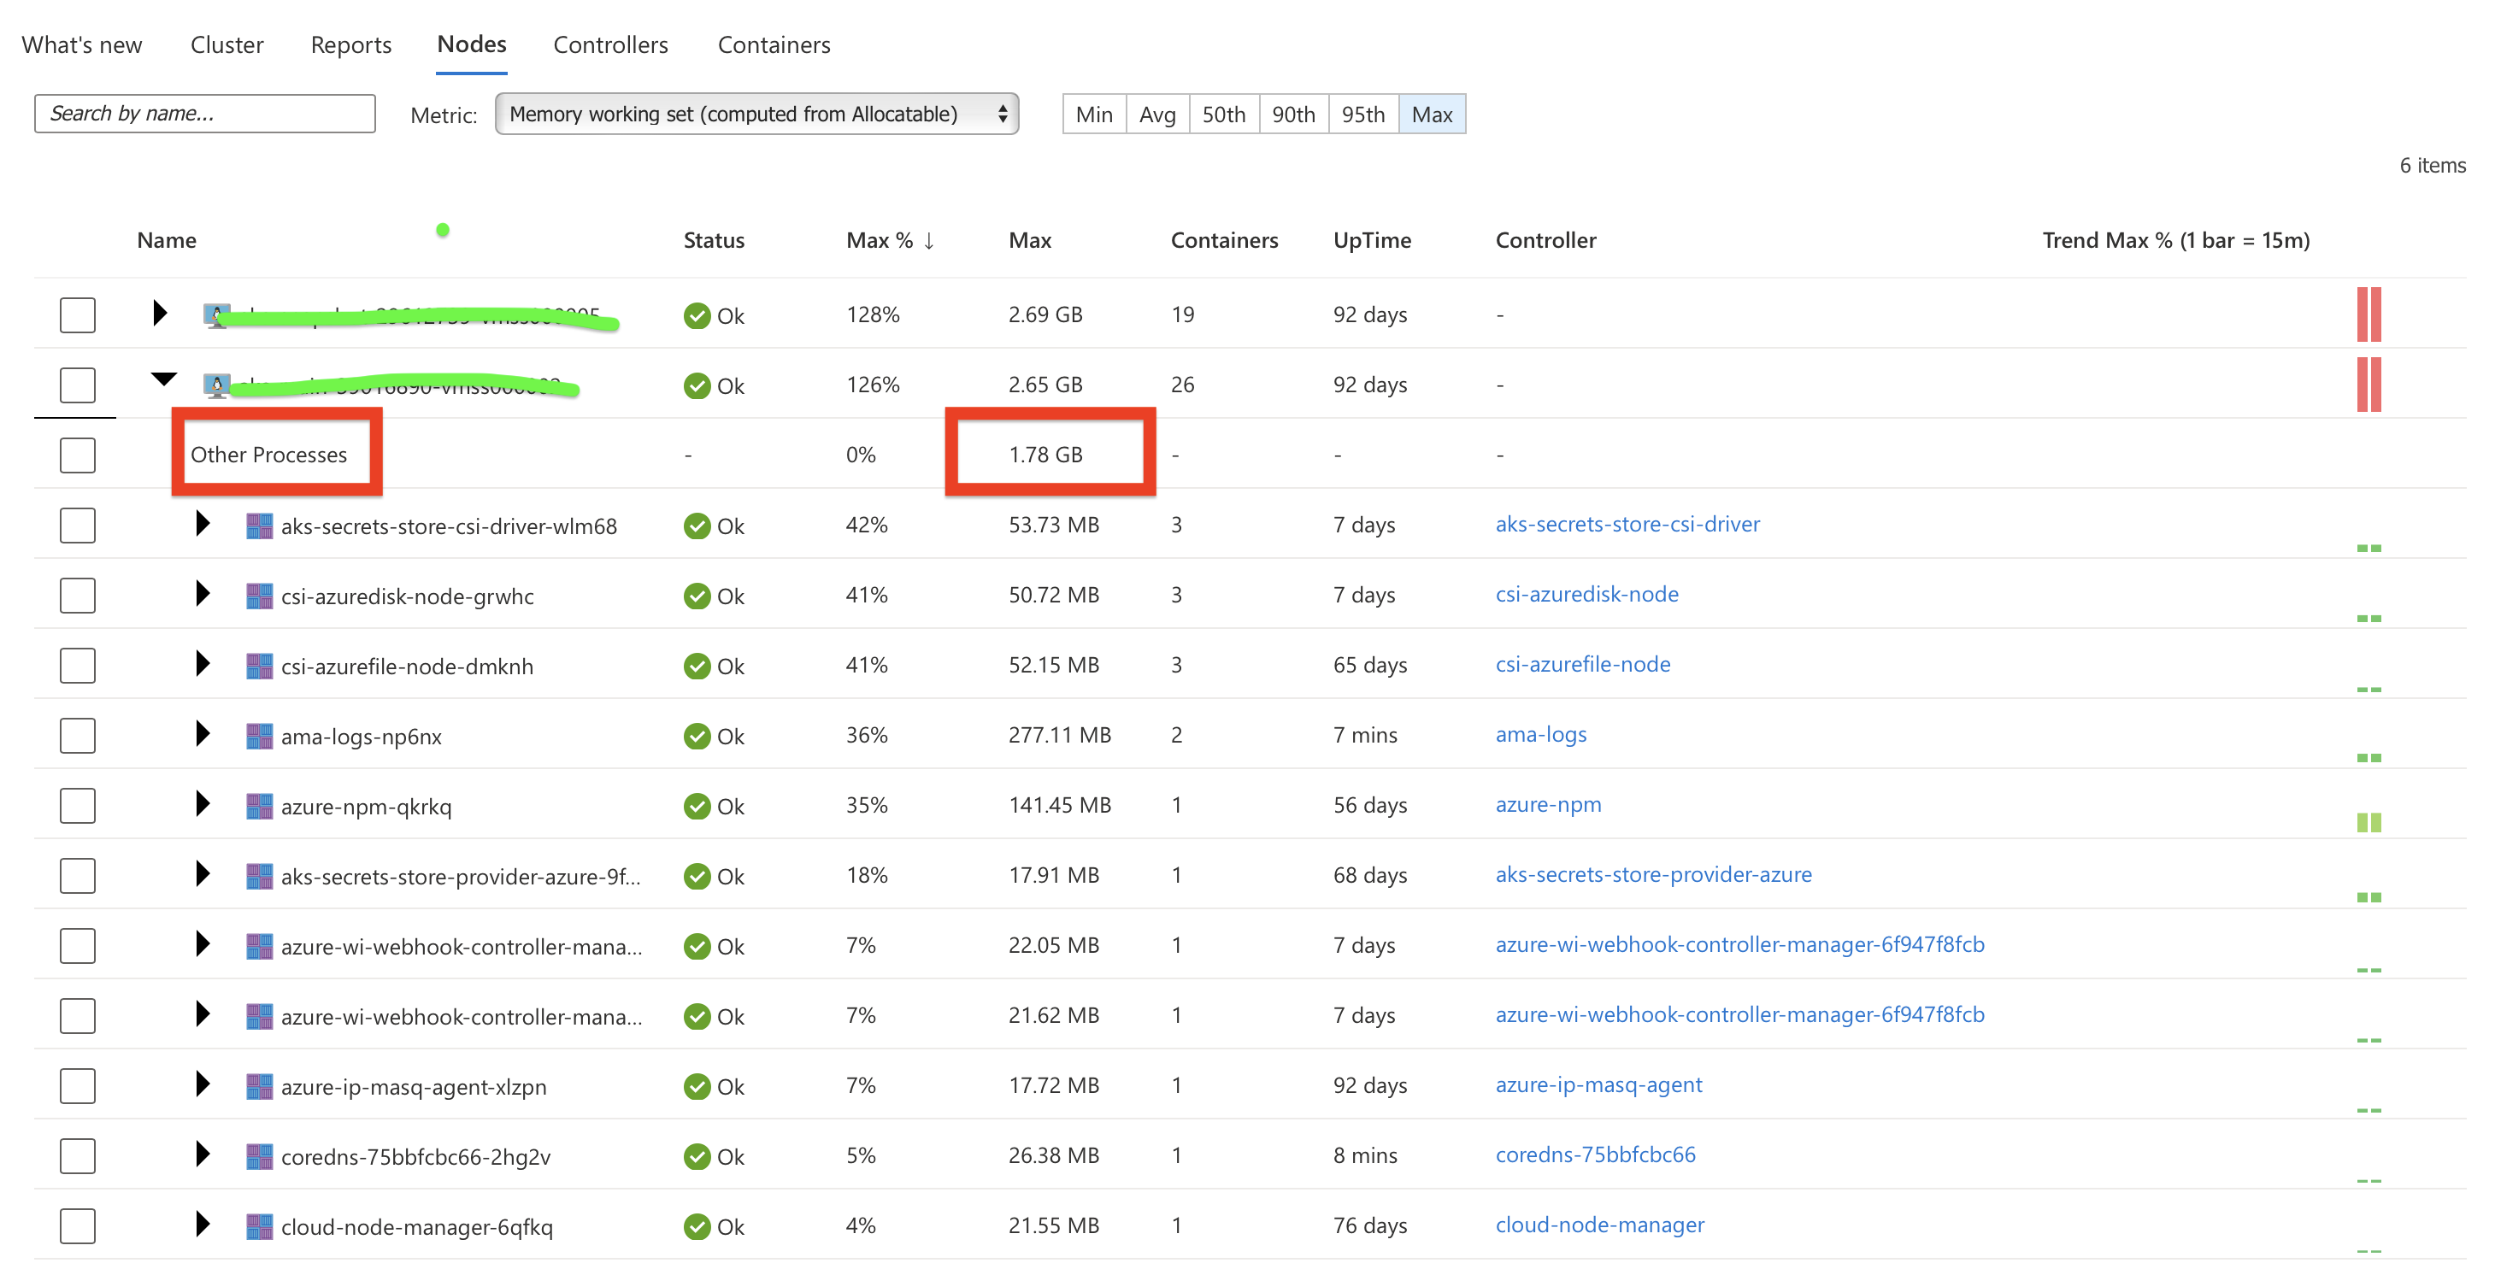Expand the azure-npm-qkrkq pod
2501x1263 pixels.
coord(202,803)
